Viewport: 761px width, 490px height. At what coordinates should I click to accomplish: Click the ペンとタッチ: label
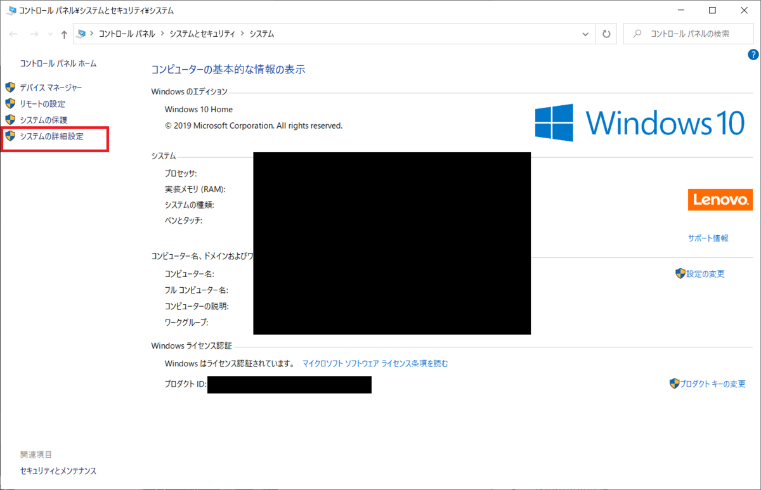click(183, 221)
